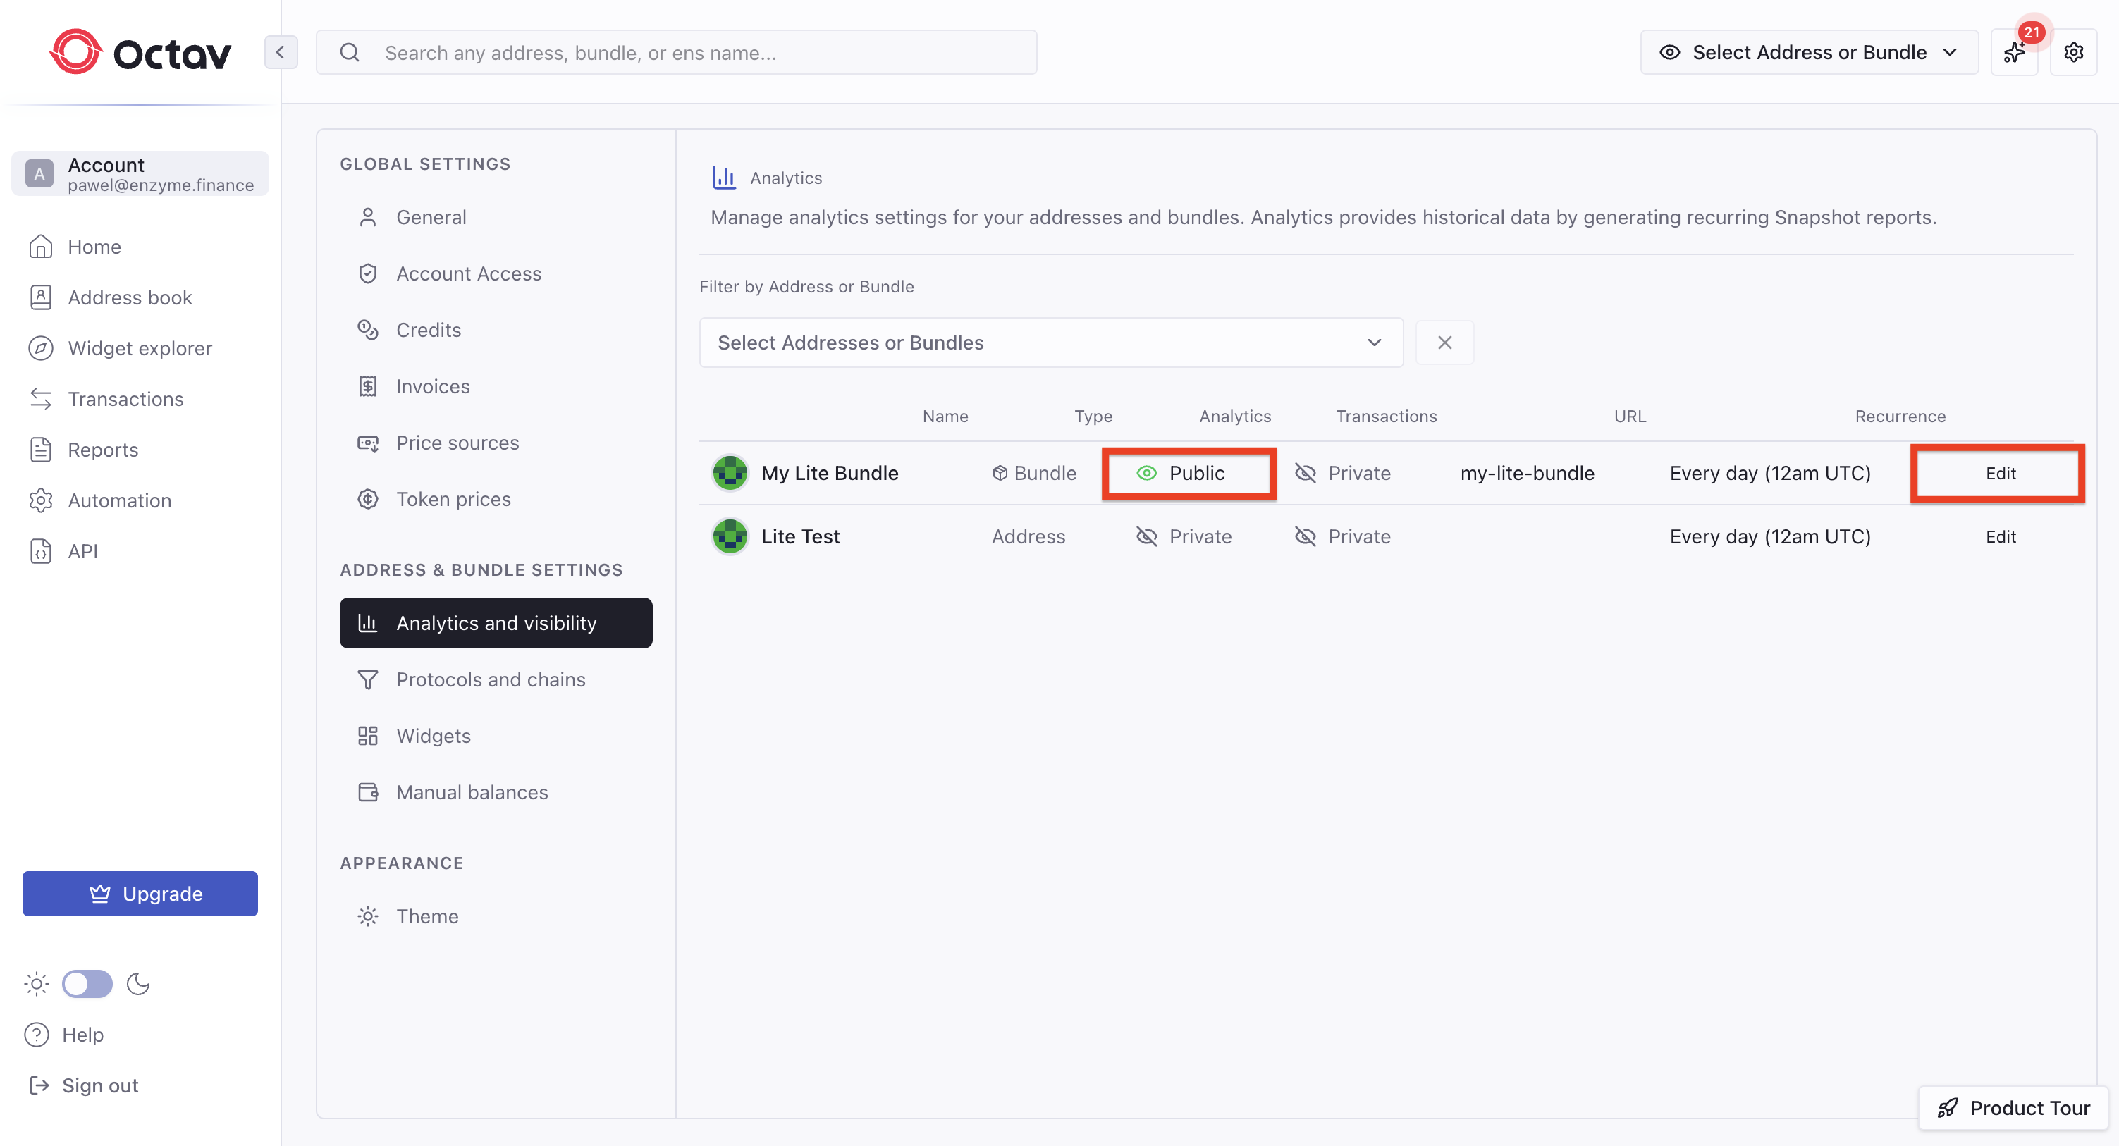The image size is (2119, 1146).
Task: Click Edit for Lite Test row
Action: [2000, 536]
